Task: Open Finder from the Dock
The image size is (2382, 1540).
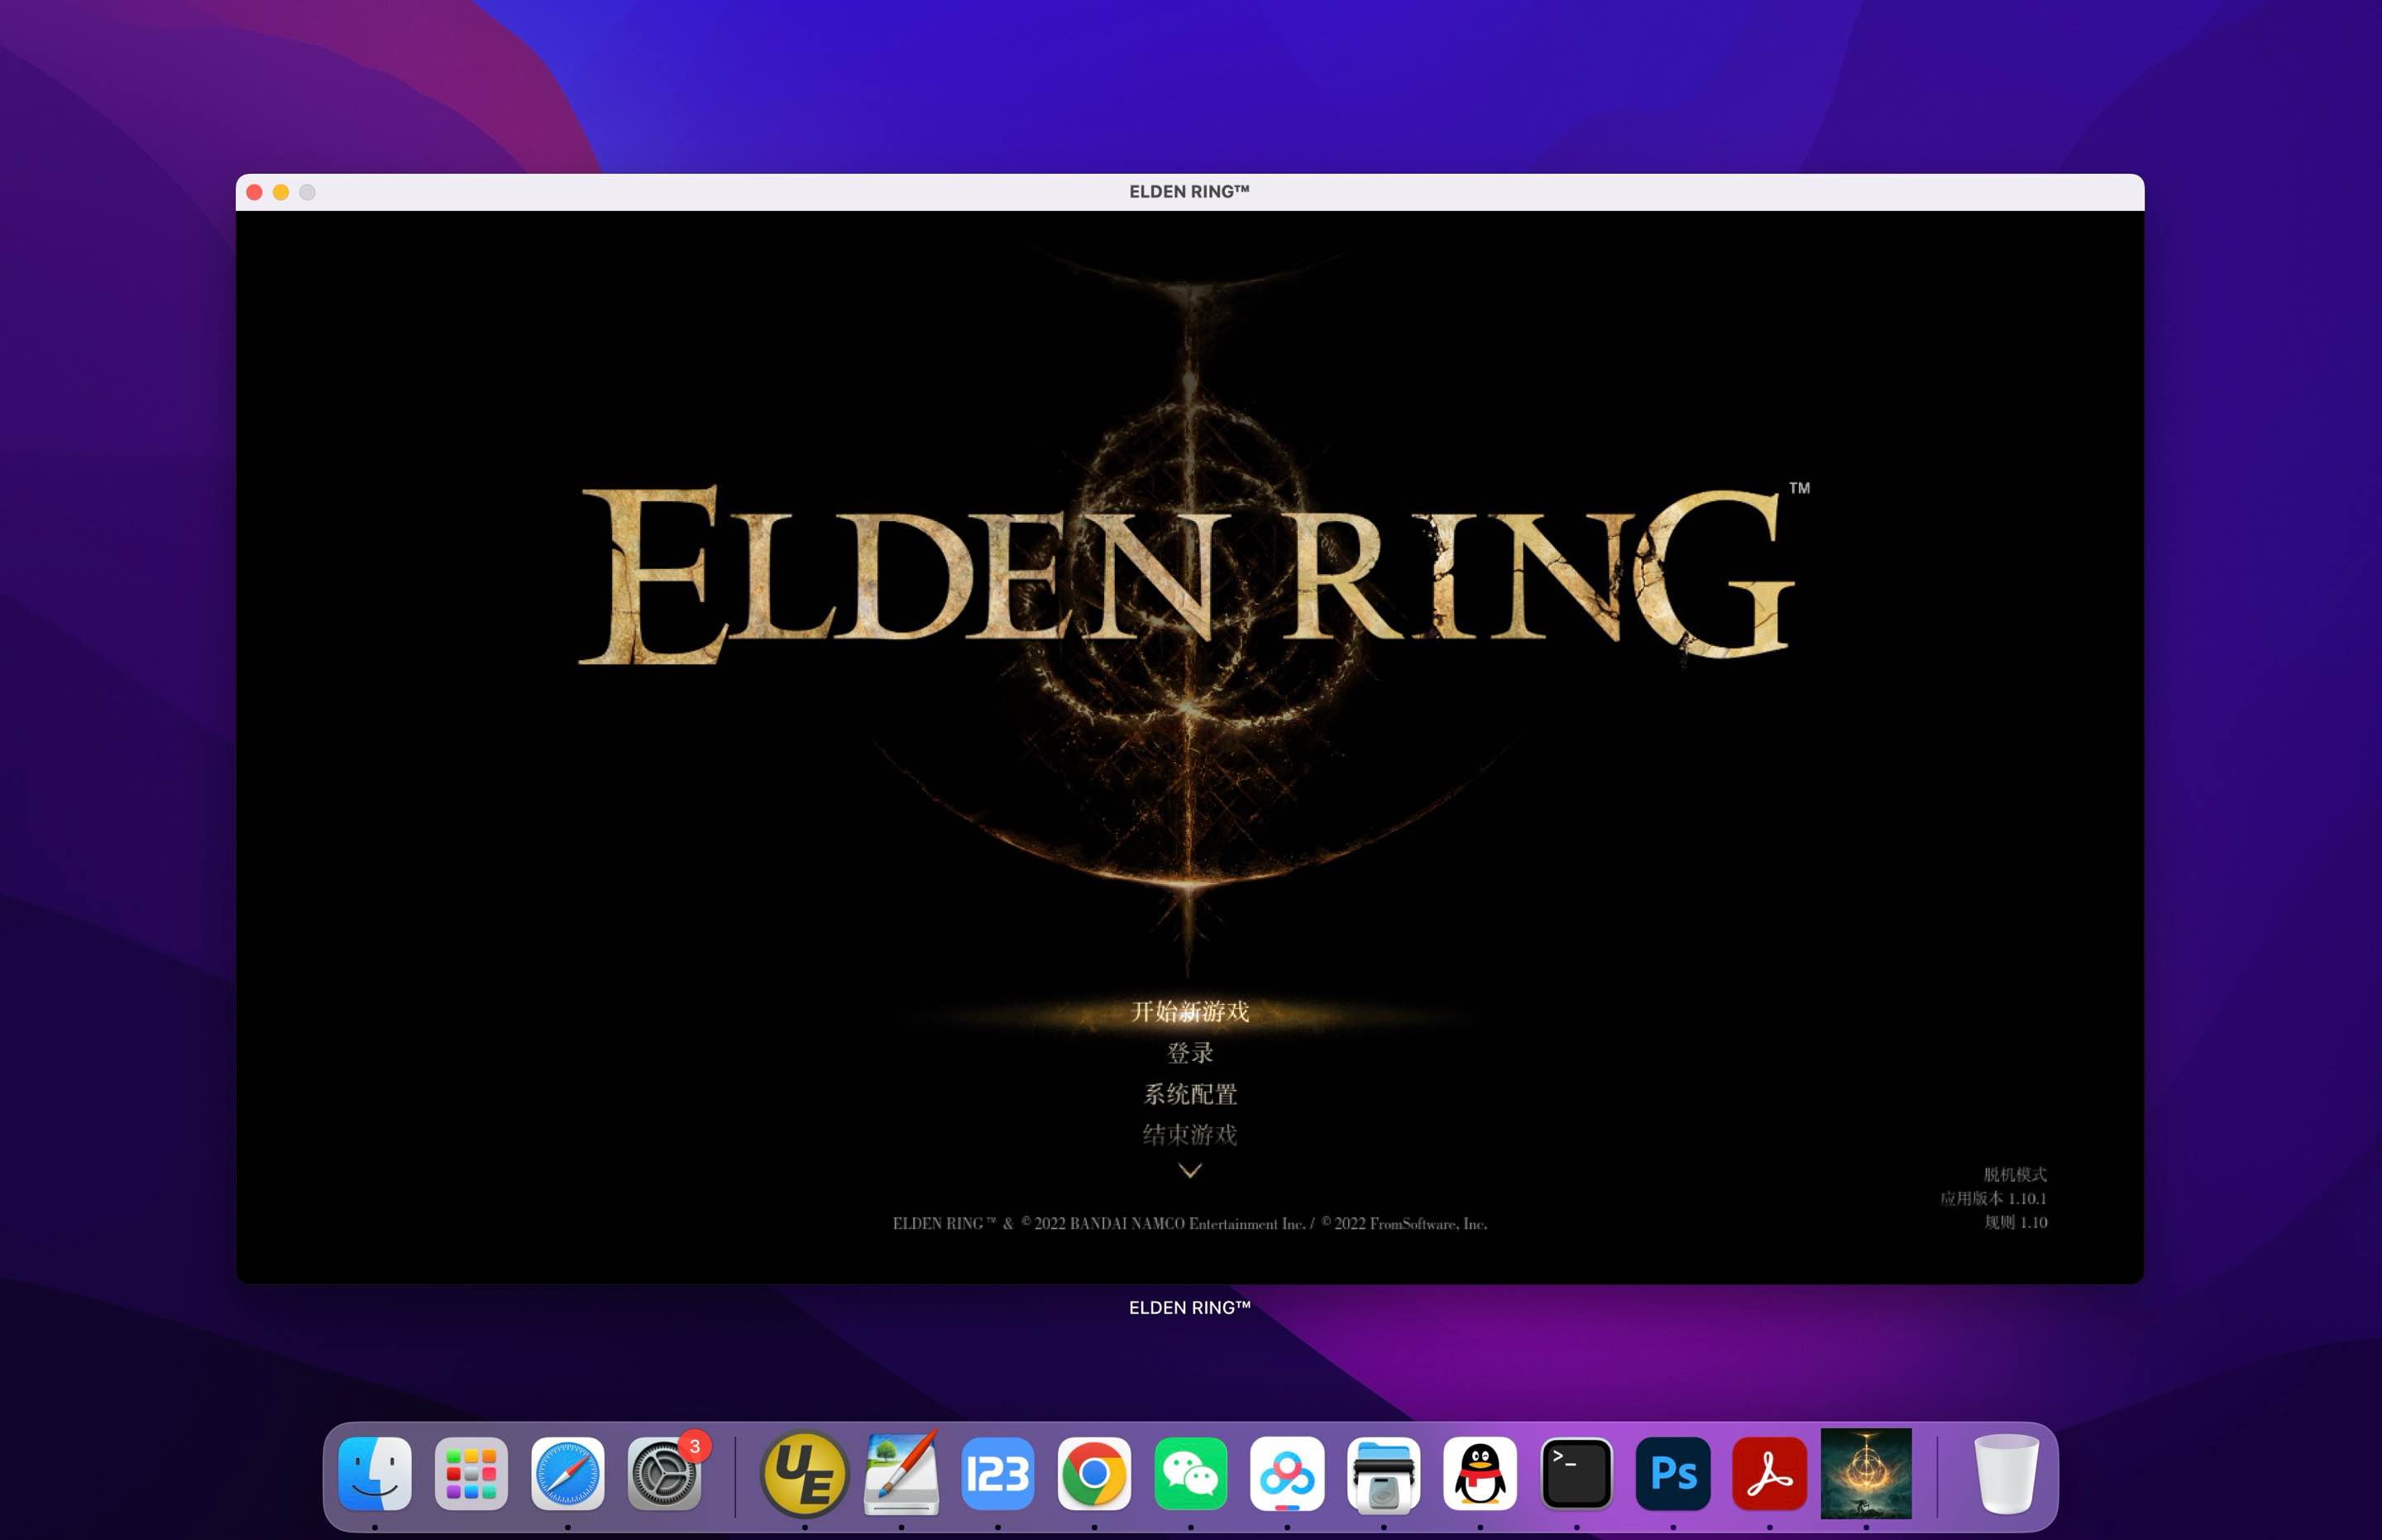Action: (375, 1474)
